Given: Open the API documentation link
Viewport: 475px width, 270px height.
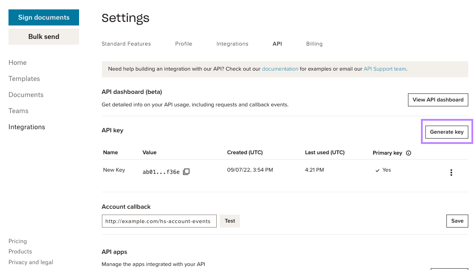Looking at the screenshot, I should (x=280, y=69).
